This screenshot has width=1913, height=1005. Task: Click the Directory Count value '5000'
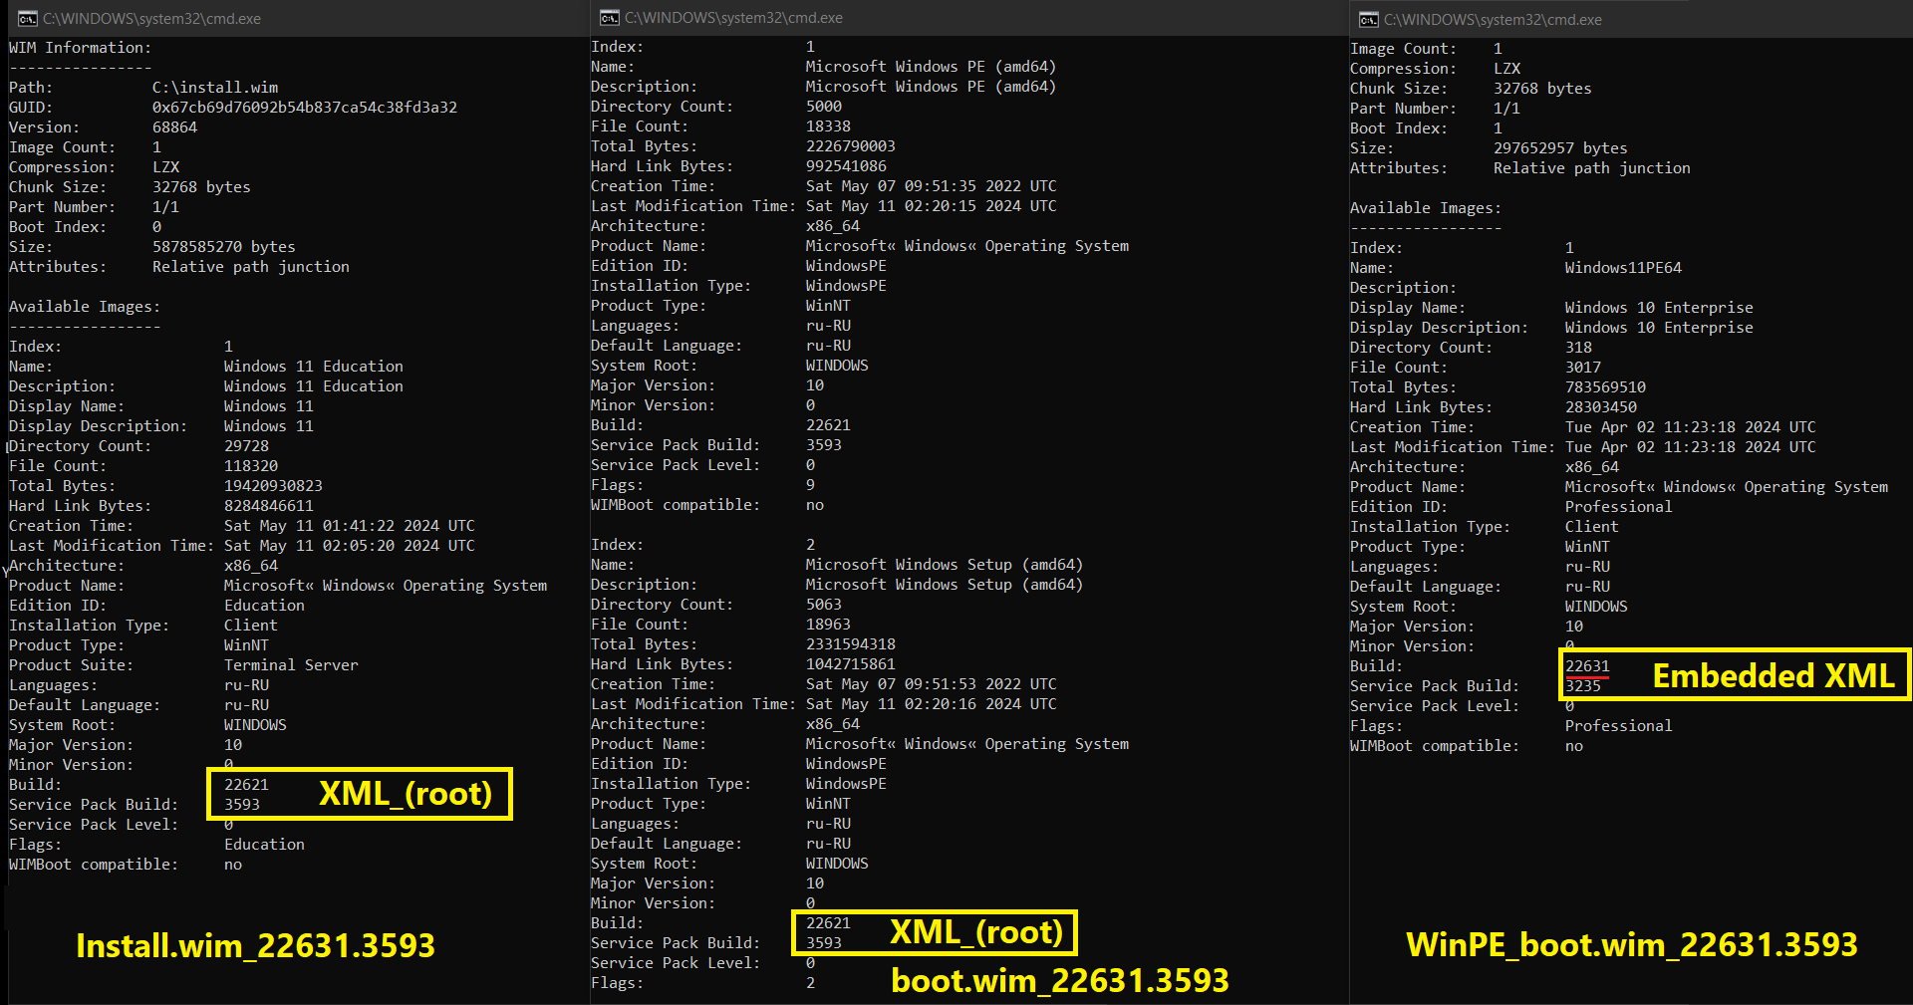824,107
